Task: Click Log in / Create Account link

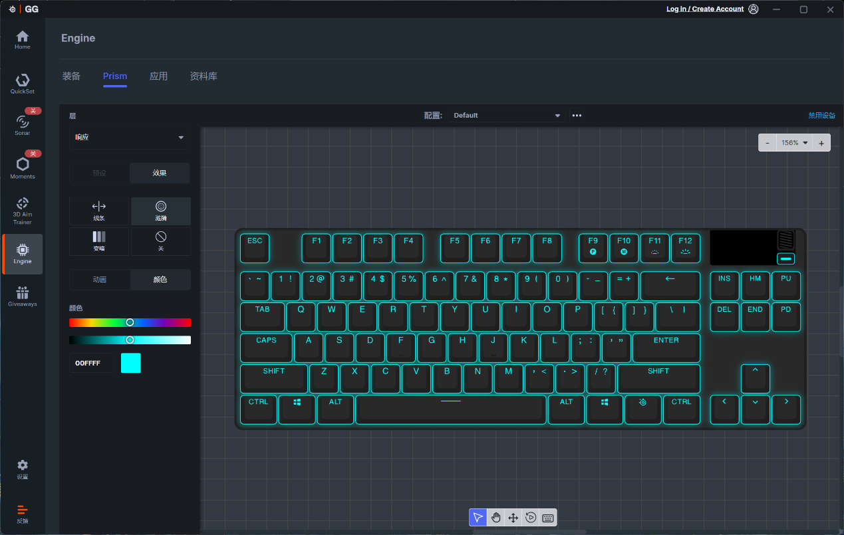Action: [705, 9]
